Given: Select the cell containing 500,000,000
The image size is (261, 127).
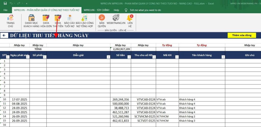Looking at the screenshot, I should [x=121, y=104].
